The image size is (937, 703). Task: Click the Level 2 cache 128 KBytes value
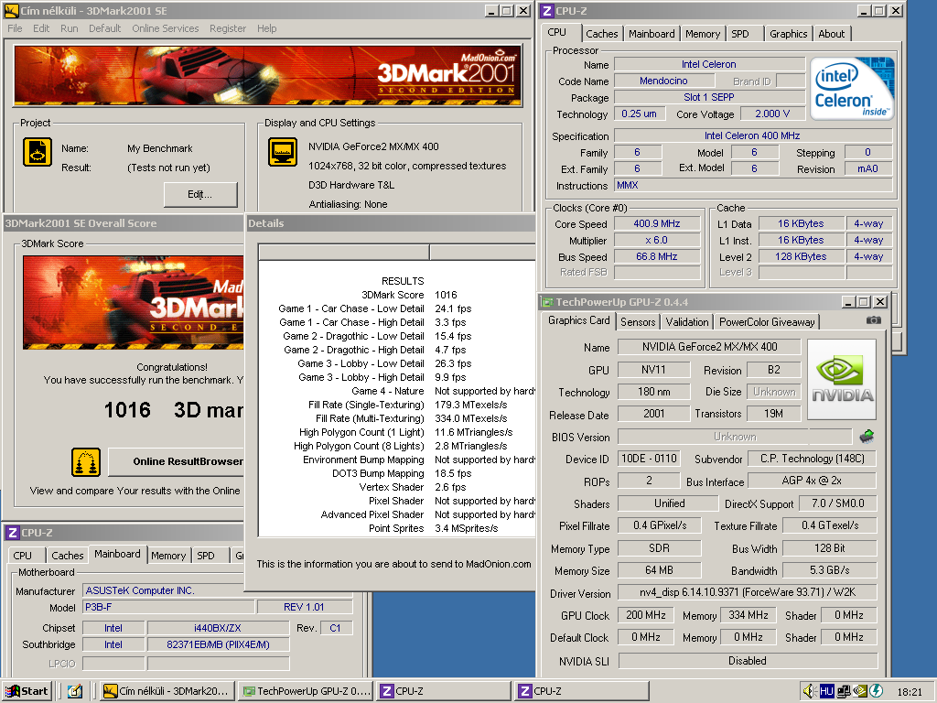(x=801, y=256)
